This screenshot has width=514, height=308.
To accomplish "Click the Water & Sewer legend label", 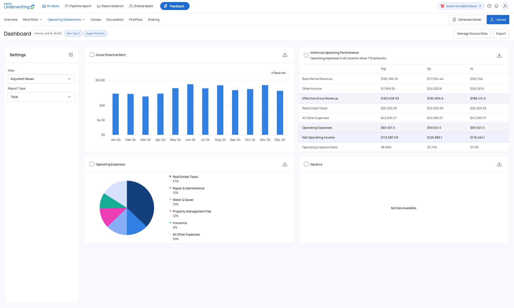I will 183,200.
